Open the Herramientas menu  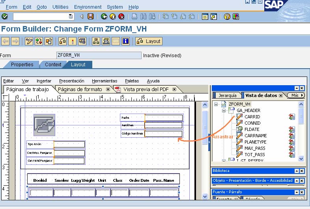(x=105, y=81)
